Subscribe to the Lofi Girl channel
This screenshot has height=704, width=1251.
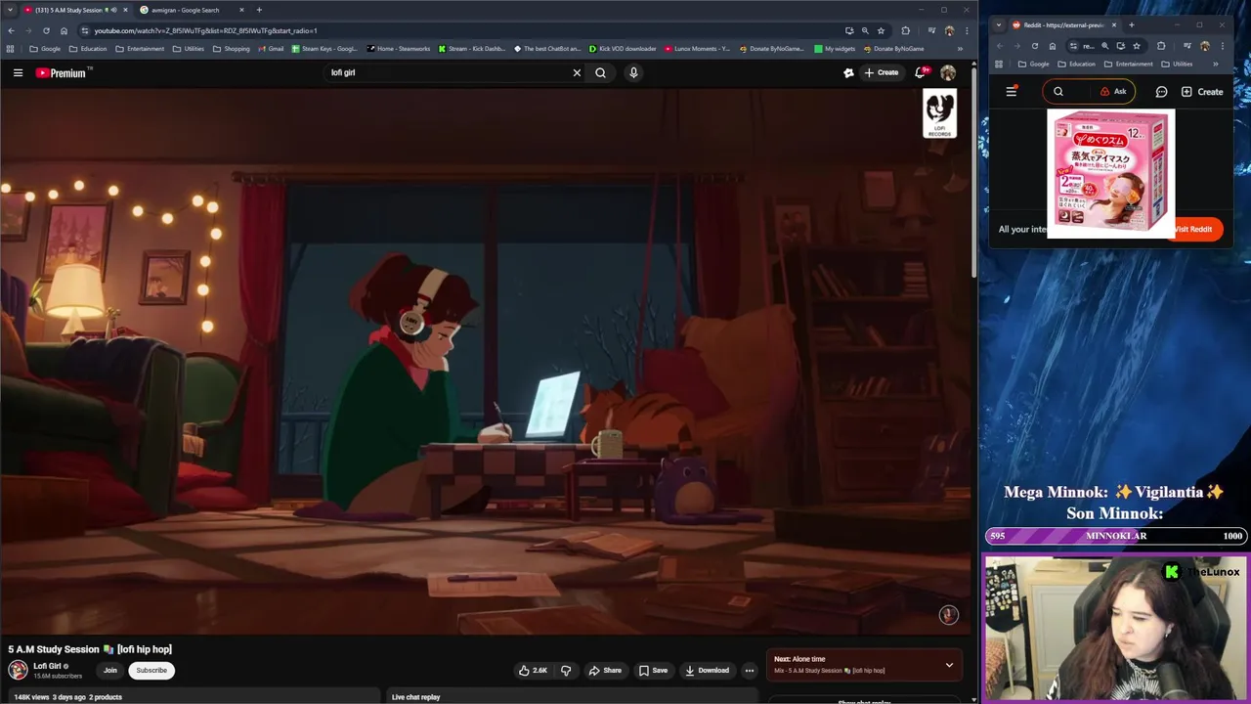(x=151, y=670)
